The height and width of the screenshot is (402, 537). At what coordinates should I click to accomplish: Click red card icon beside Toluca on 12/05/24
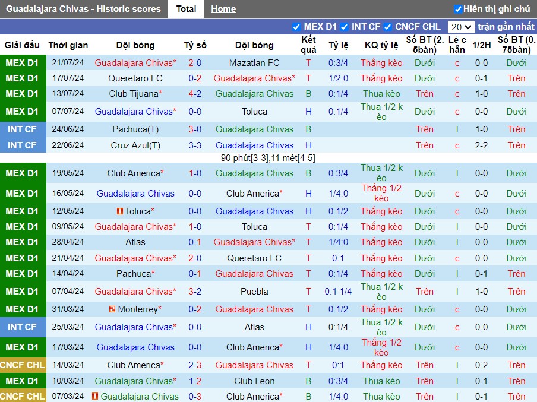click(x=119, y=211)
